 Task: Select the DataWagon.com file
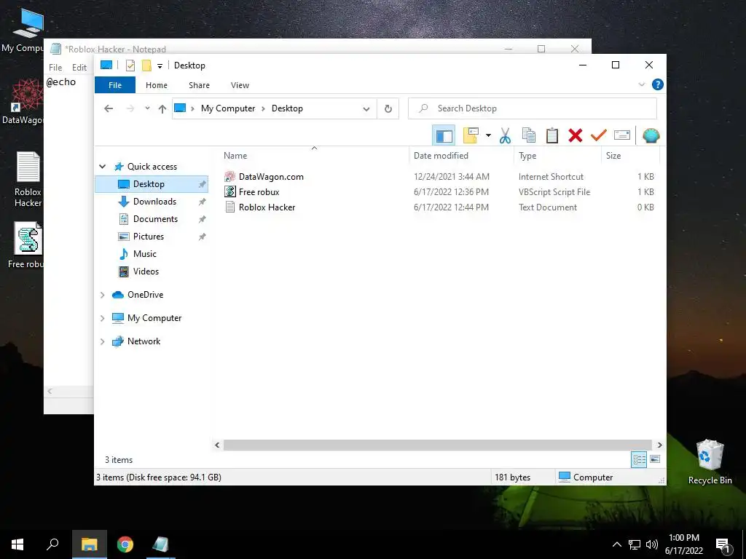[x=271, y=177]
